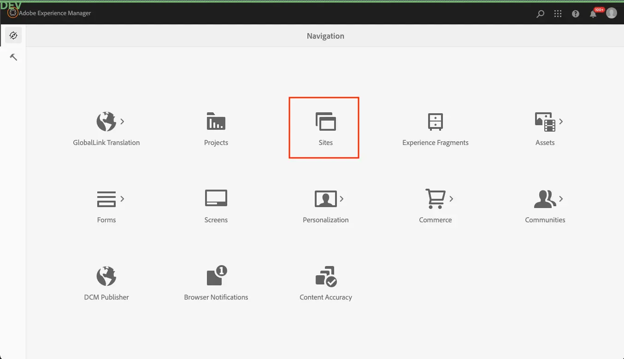The width and height of the screenshot is (624, 359).
Task: Open the solutions grid switcher
Action: pos(558,14)
